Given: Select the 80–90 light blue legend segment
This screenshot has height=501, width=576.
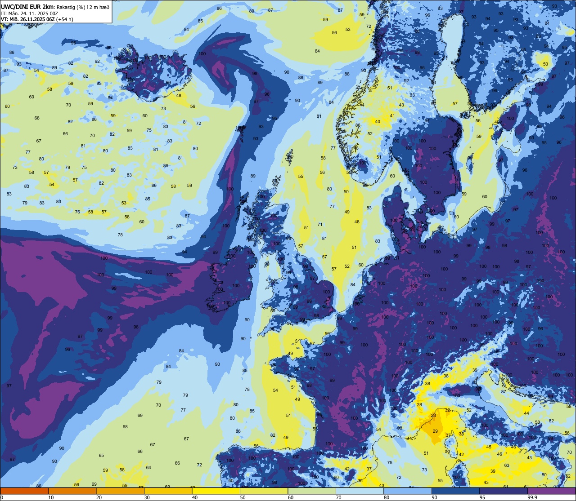Looking at the screenshot, I should point(408,491).
